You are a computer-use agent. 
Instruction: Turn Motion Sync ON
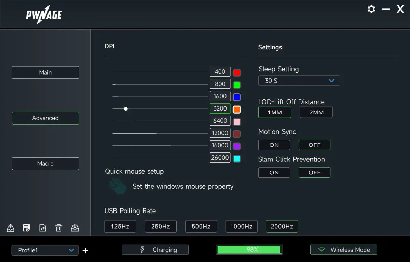274,145
